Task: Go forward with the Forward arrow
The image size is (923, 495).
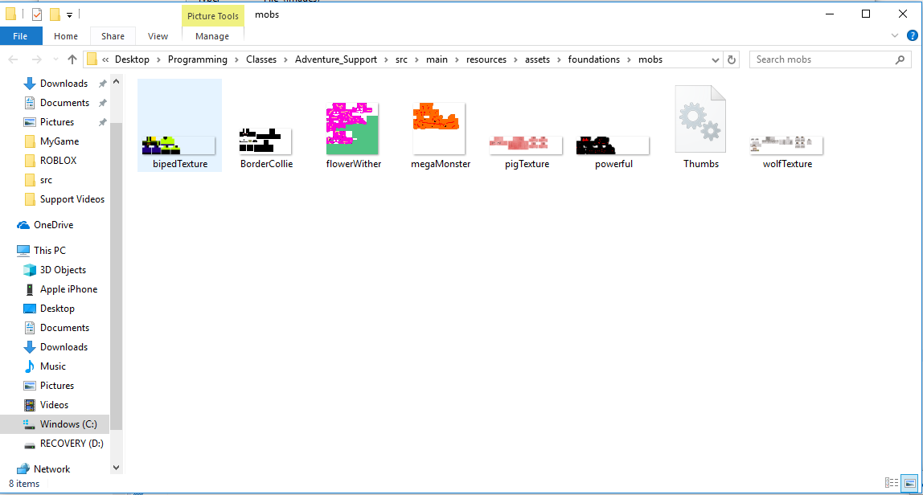Action: tap(36, 59)
